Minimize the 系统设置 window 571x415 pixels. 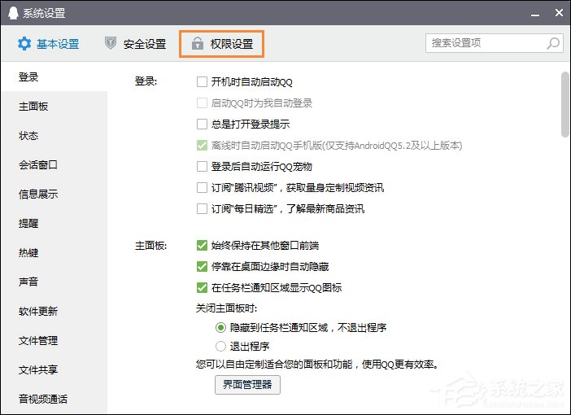pos(535,14)
